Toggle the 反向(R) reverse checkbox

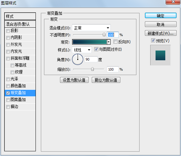[x=115, y=42]
